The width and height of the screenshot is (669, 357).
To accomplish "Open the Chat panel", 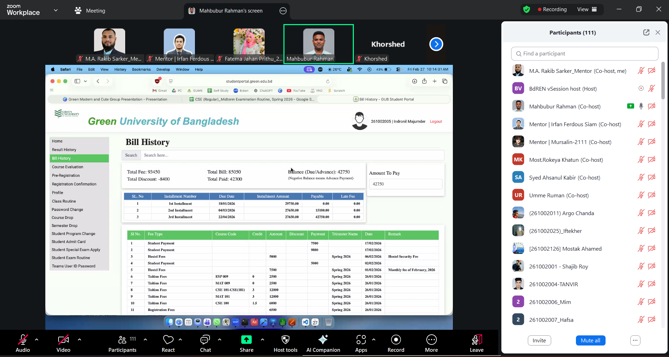I will [x=205, y=340].
